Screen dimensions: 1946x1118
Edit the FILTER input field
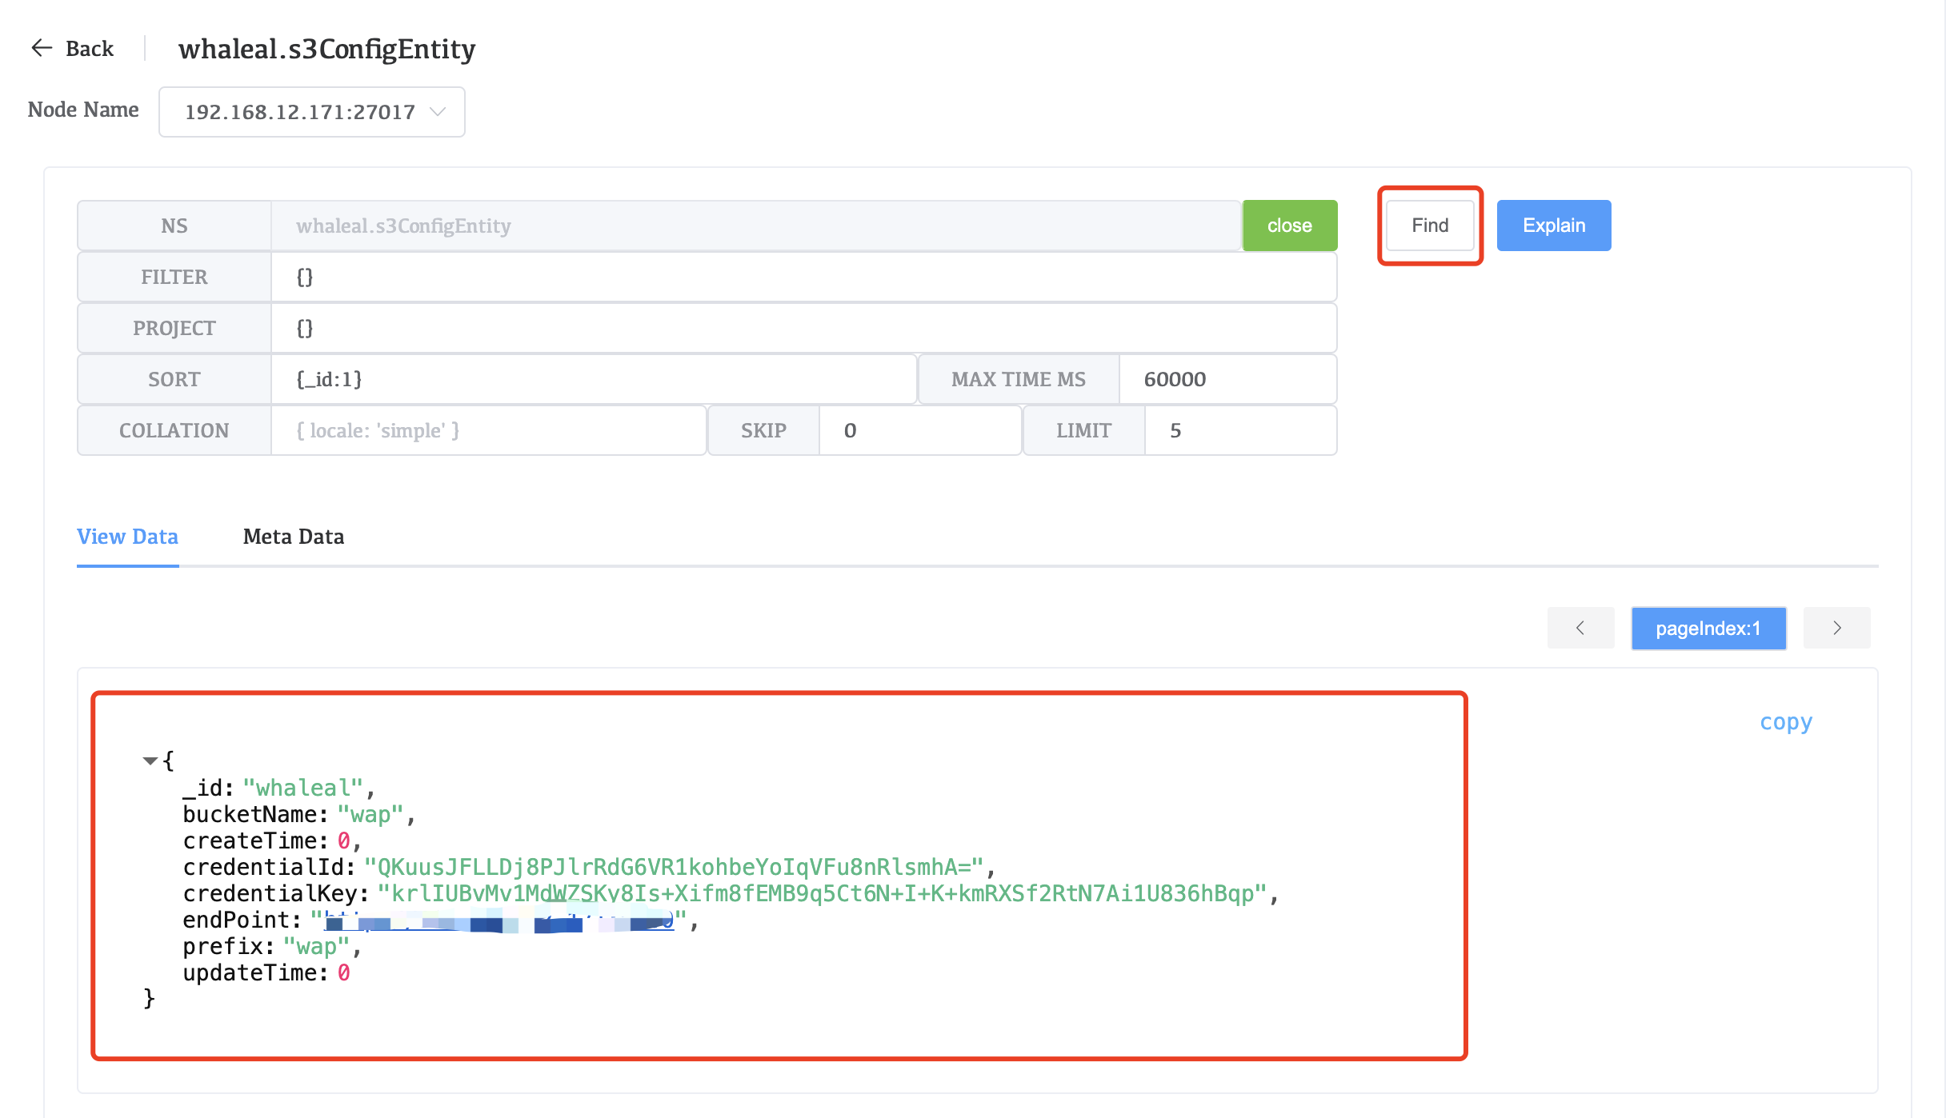coord(804,277)
